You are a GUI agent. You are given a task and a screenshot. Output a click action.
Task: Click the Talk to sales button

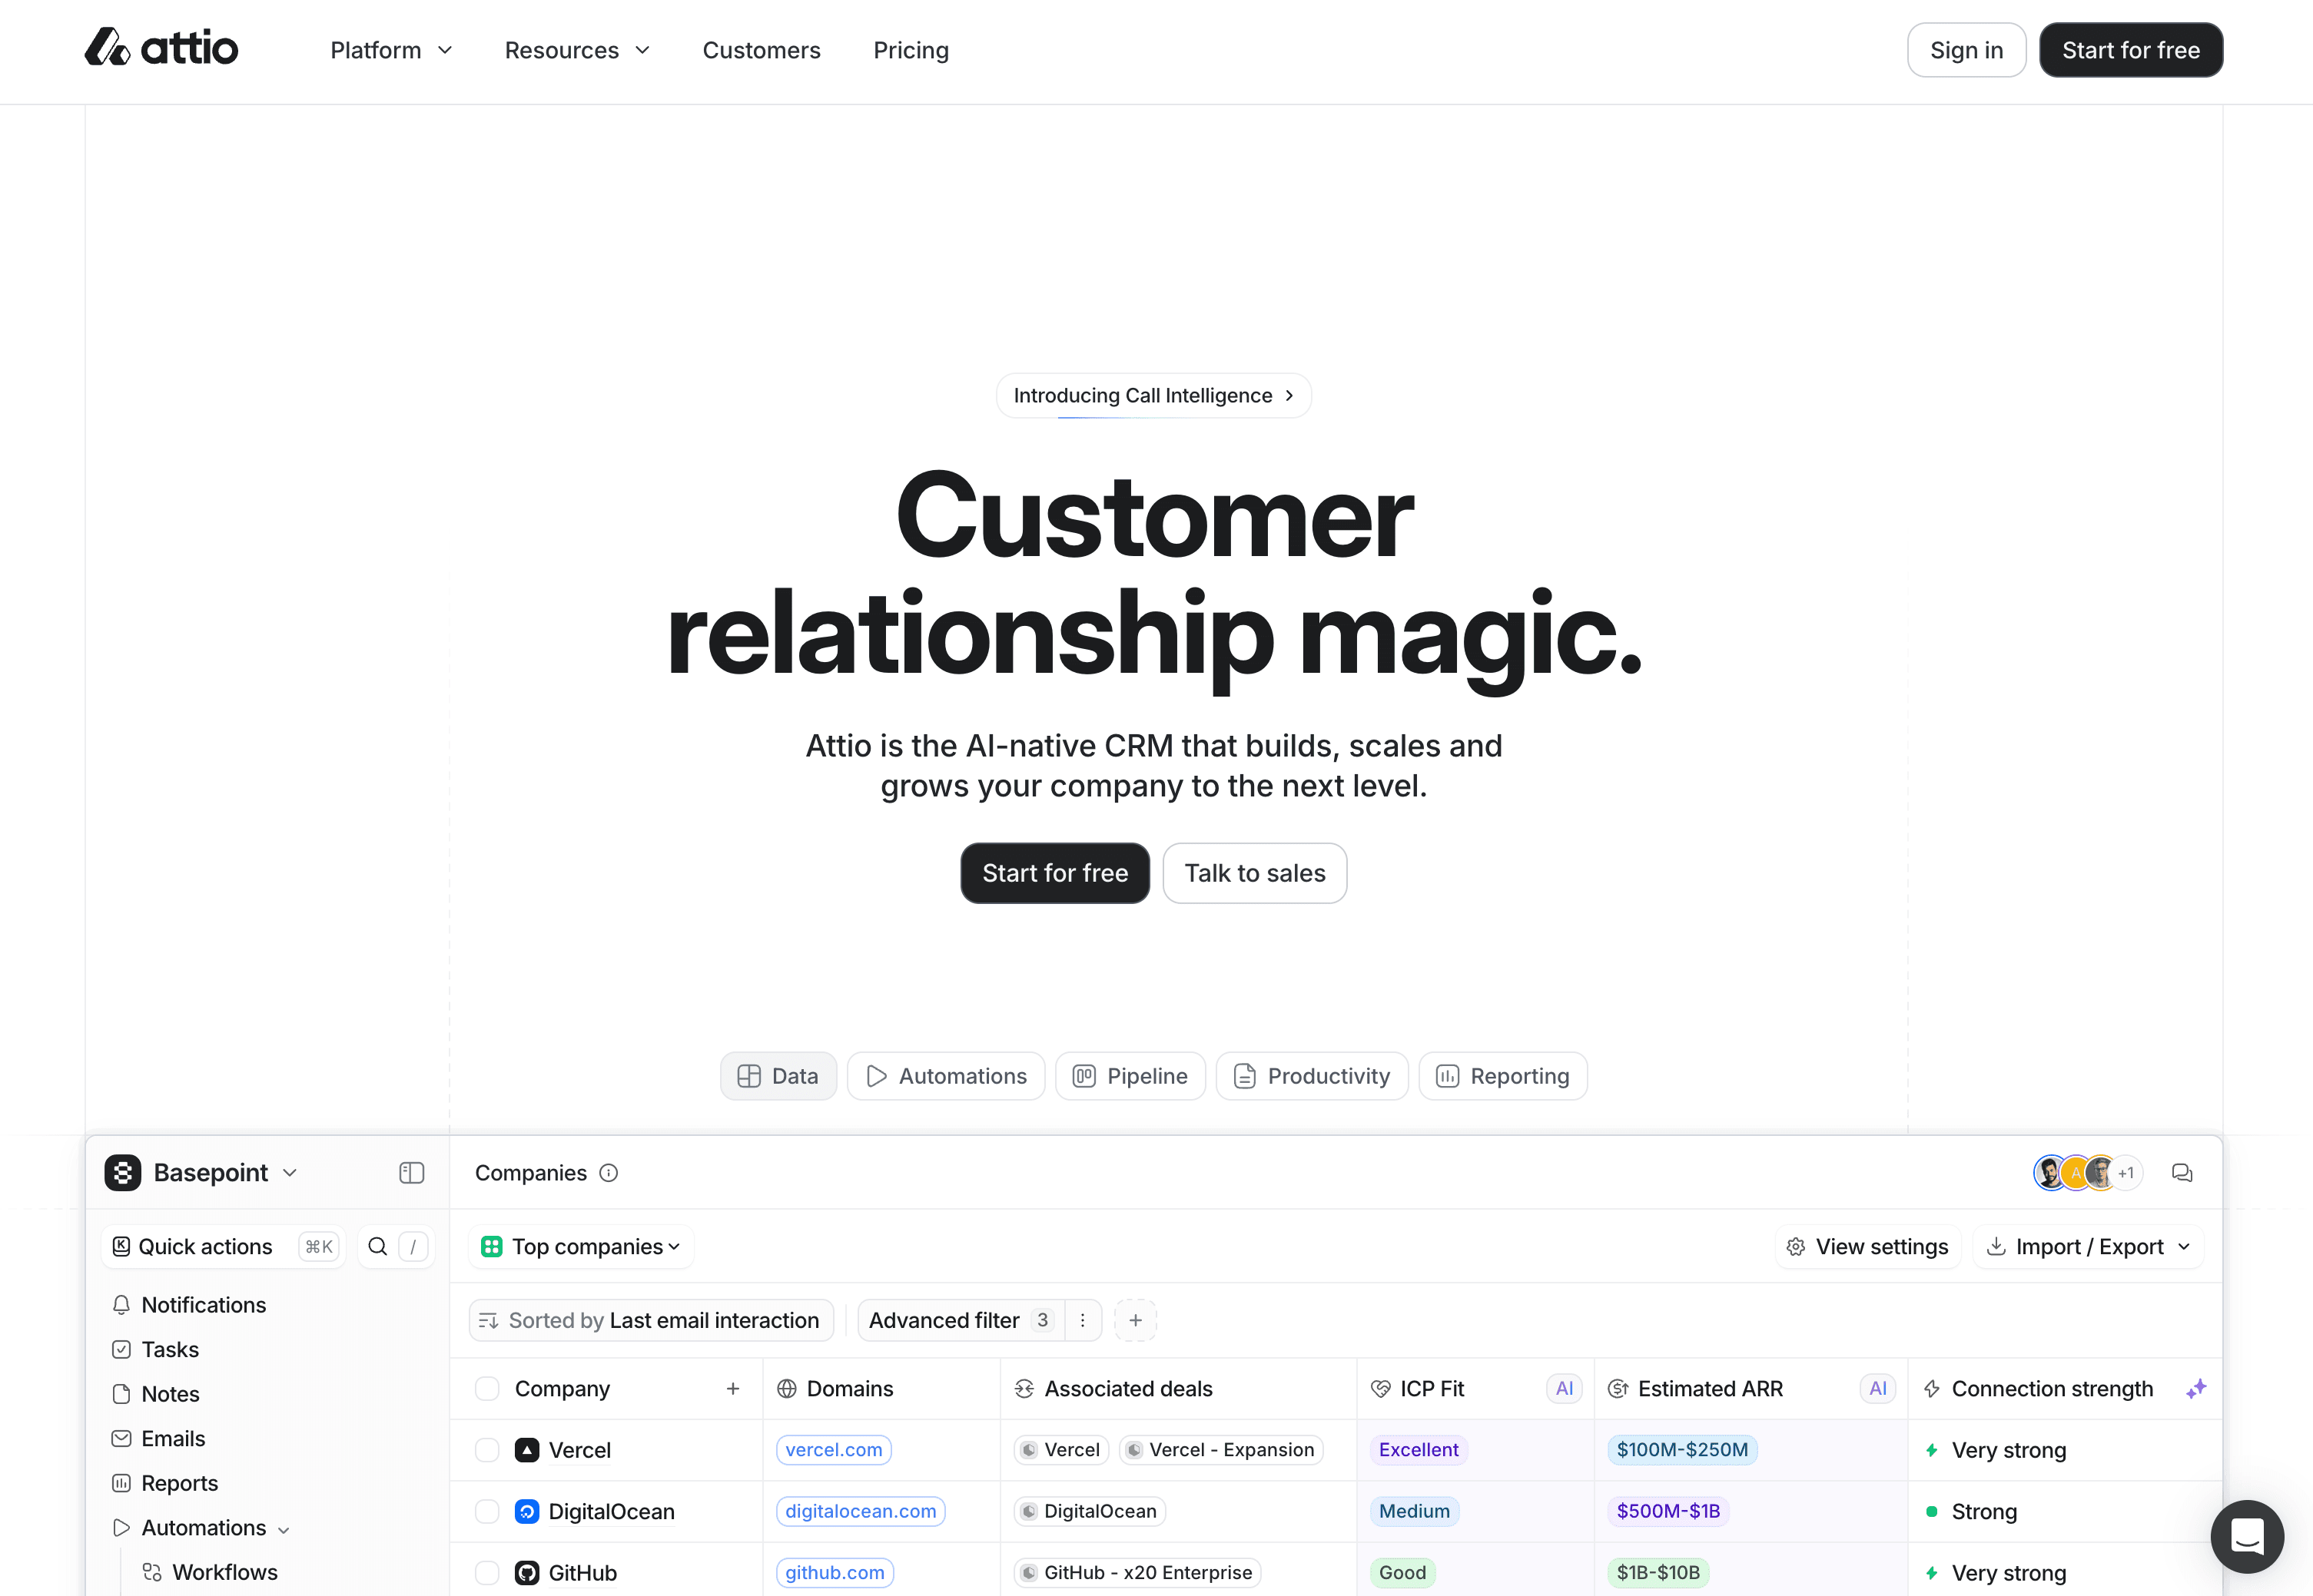[x=1256, y=873]
